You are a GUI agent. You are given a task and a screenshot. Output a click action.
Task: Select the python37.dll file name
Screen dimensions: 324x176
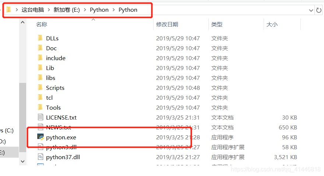pyautogui.click(x=63, y=157)
